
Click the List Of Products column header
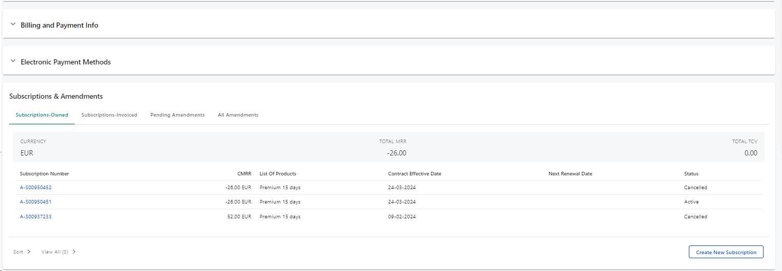click(278, 174)
